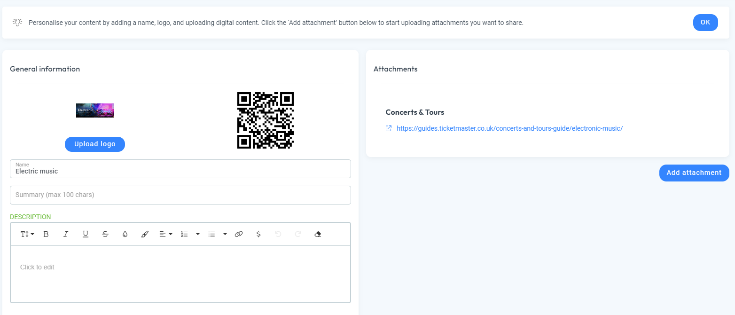Toggle underline formatting
Screen dimensions: 735x315
point(86,234)
